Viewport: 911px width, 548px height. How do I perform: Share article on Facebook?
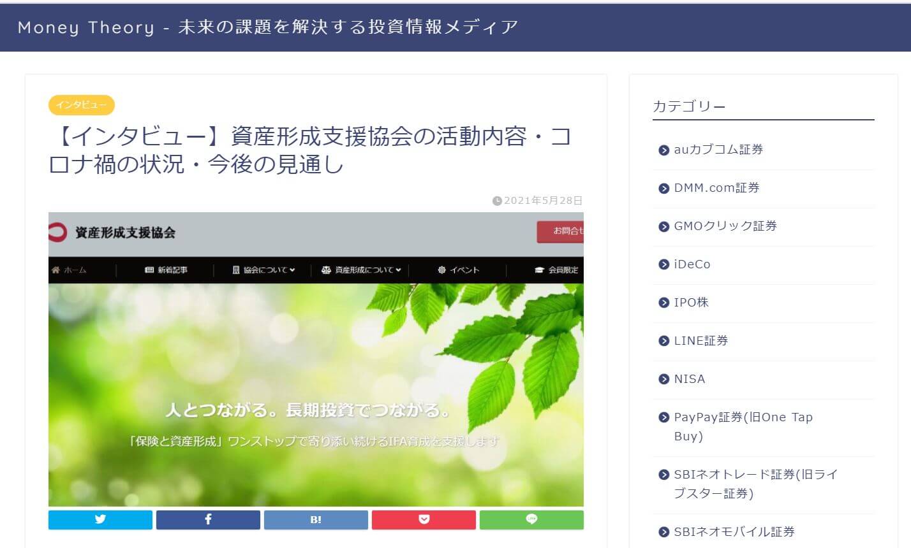tap(208, 519)
